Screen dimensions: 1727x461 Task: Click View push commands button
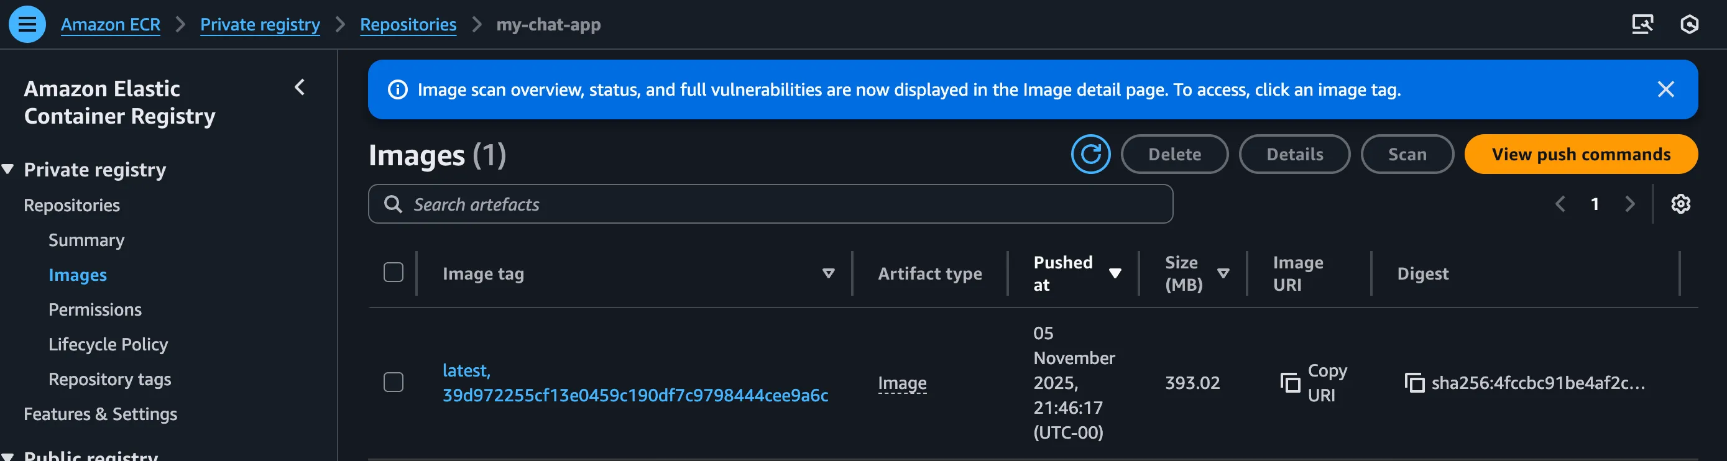(x=1580, y=154)
